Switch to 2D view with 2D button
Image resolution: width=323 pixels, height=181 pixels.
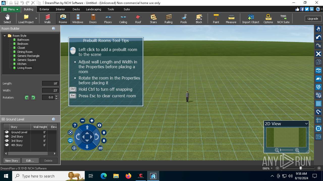[100, 148]
